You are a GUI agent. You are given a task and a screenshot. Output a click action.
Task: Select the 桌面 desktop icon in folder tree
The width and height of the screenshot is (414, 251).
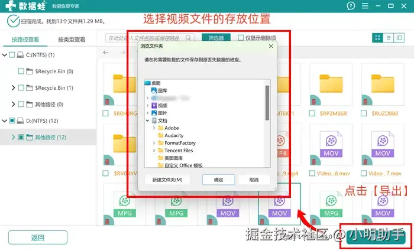(148, 83)
